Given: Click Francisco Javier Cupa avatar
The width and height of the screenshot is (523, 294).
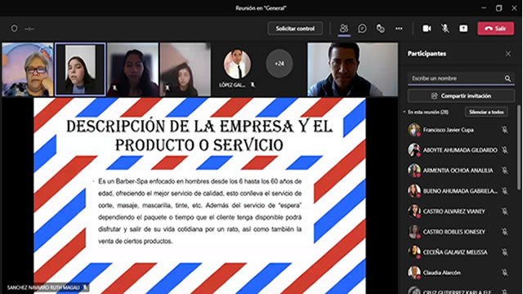Looking at the screenshot, I should tap(414, 130).
